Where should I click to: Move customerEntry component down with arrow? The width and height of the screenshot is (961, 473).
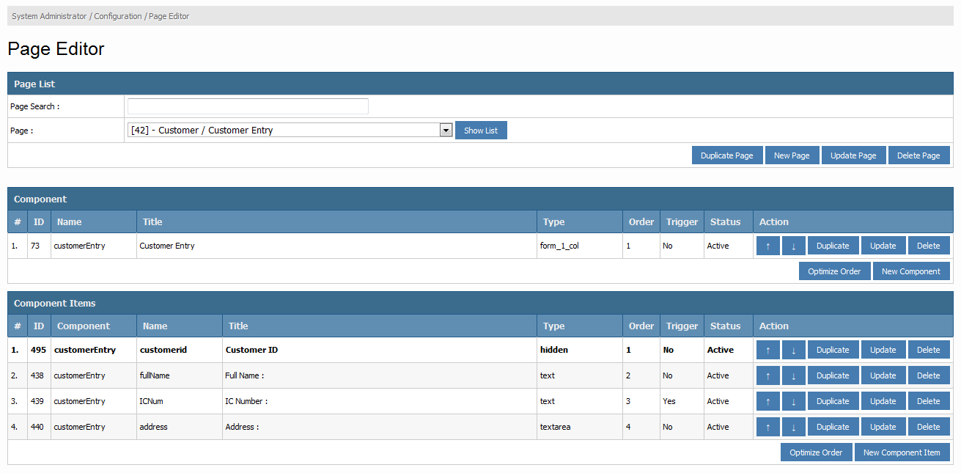(x=793, y=246)
